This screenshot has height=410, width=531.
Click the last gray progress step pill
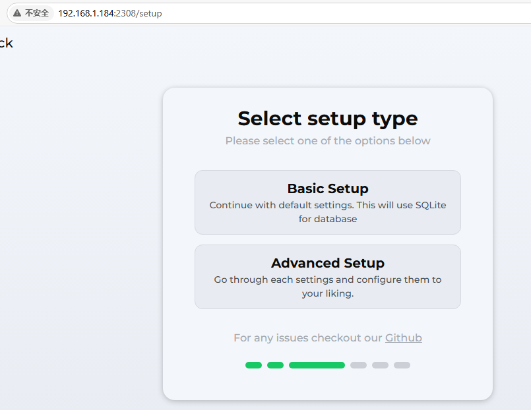coord(402,365)
